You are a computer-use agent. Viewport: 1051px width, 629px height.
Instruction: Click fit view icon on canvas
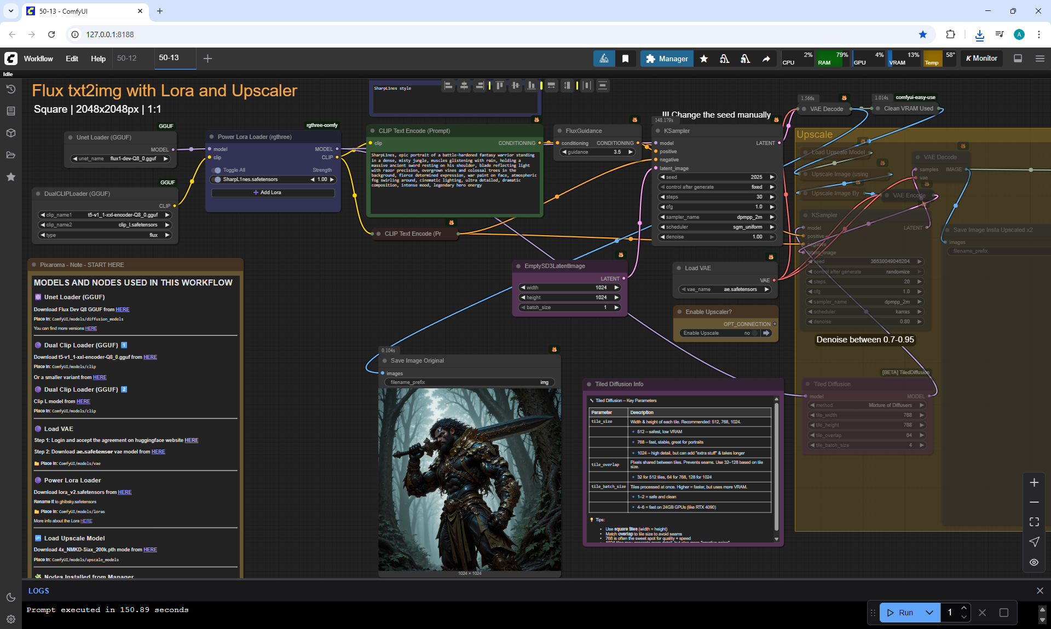click(x=1033, y=522)
